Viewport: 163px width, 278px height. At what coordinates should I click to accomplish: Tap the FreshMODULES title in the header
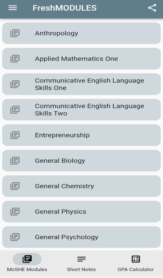pos(64,8)
